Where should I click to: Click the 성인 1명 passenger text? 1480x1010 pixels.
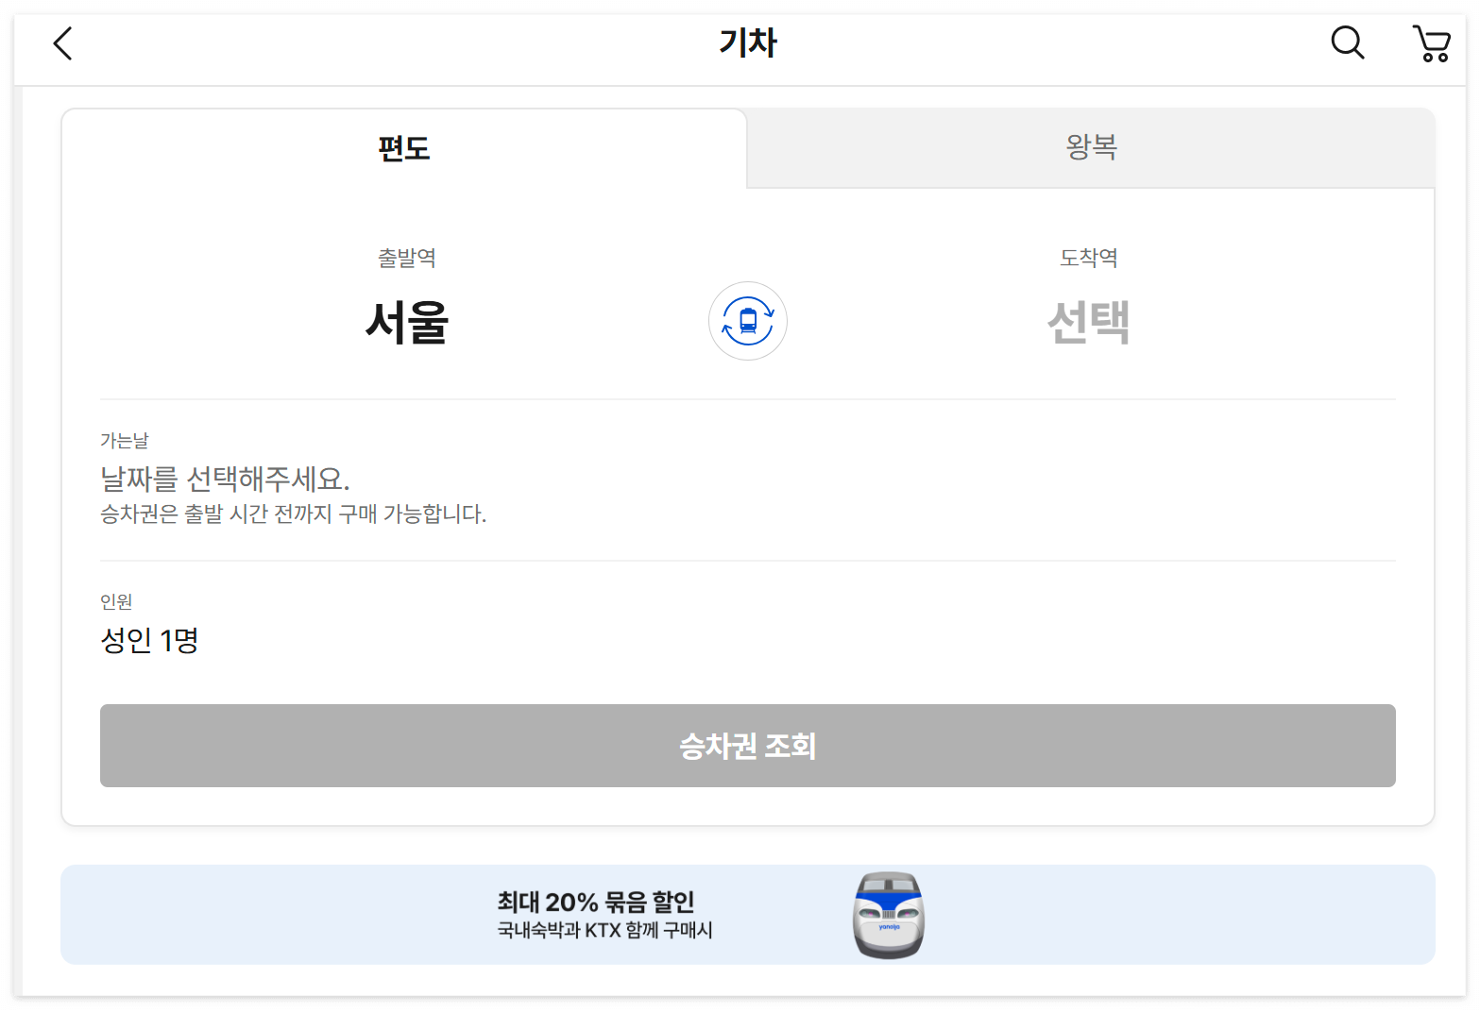(149, 640)
